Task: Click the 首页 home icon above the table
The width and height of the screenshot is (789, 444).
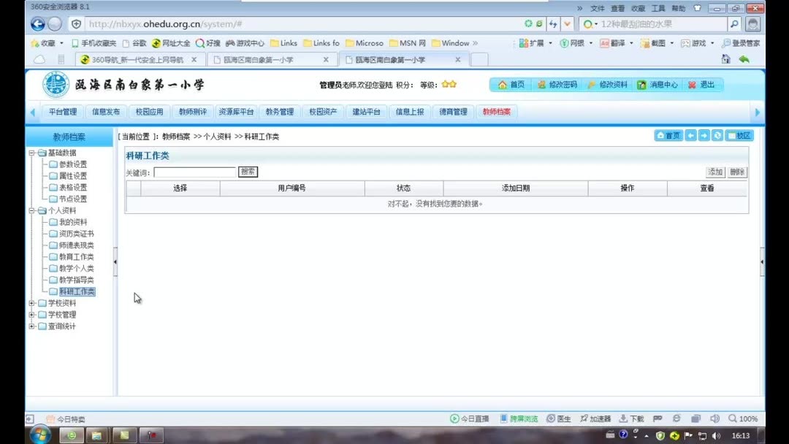Action: coord(666,135)
